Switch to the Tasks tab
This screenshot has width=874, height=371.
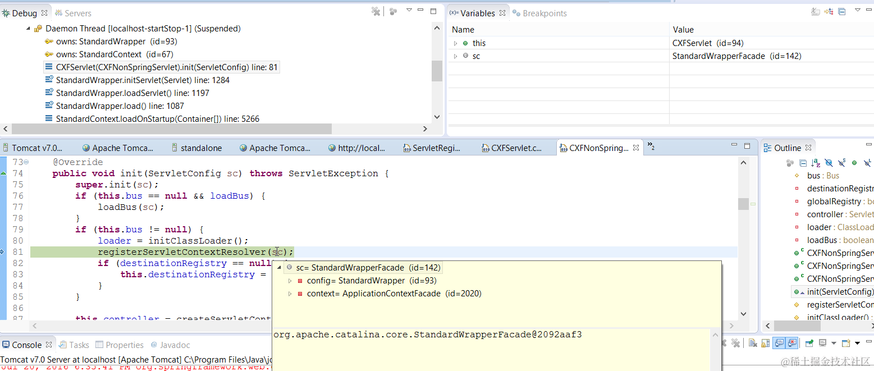click(74, 345)
